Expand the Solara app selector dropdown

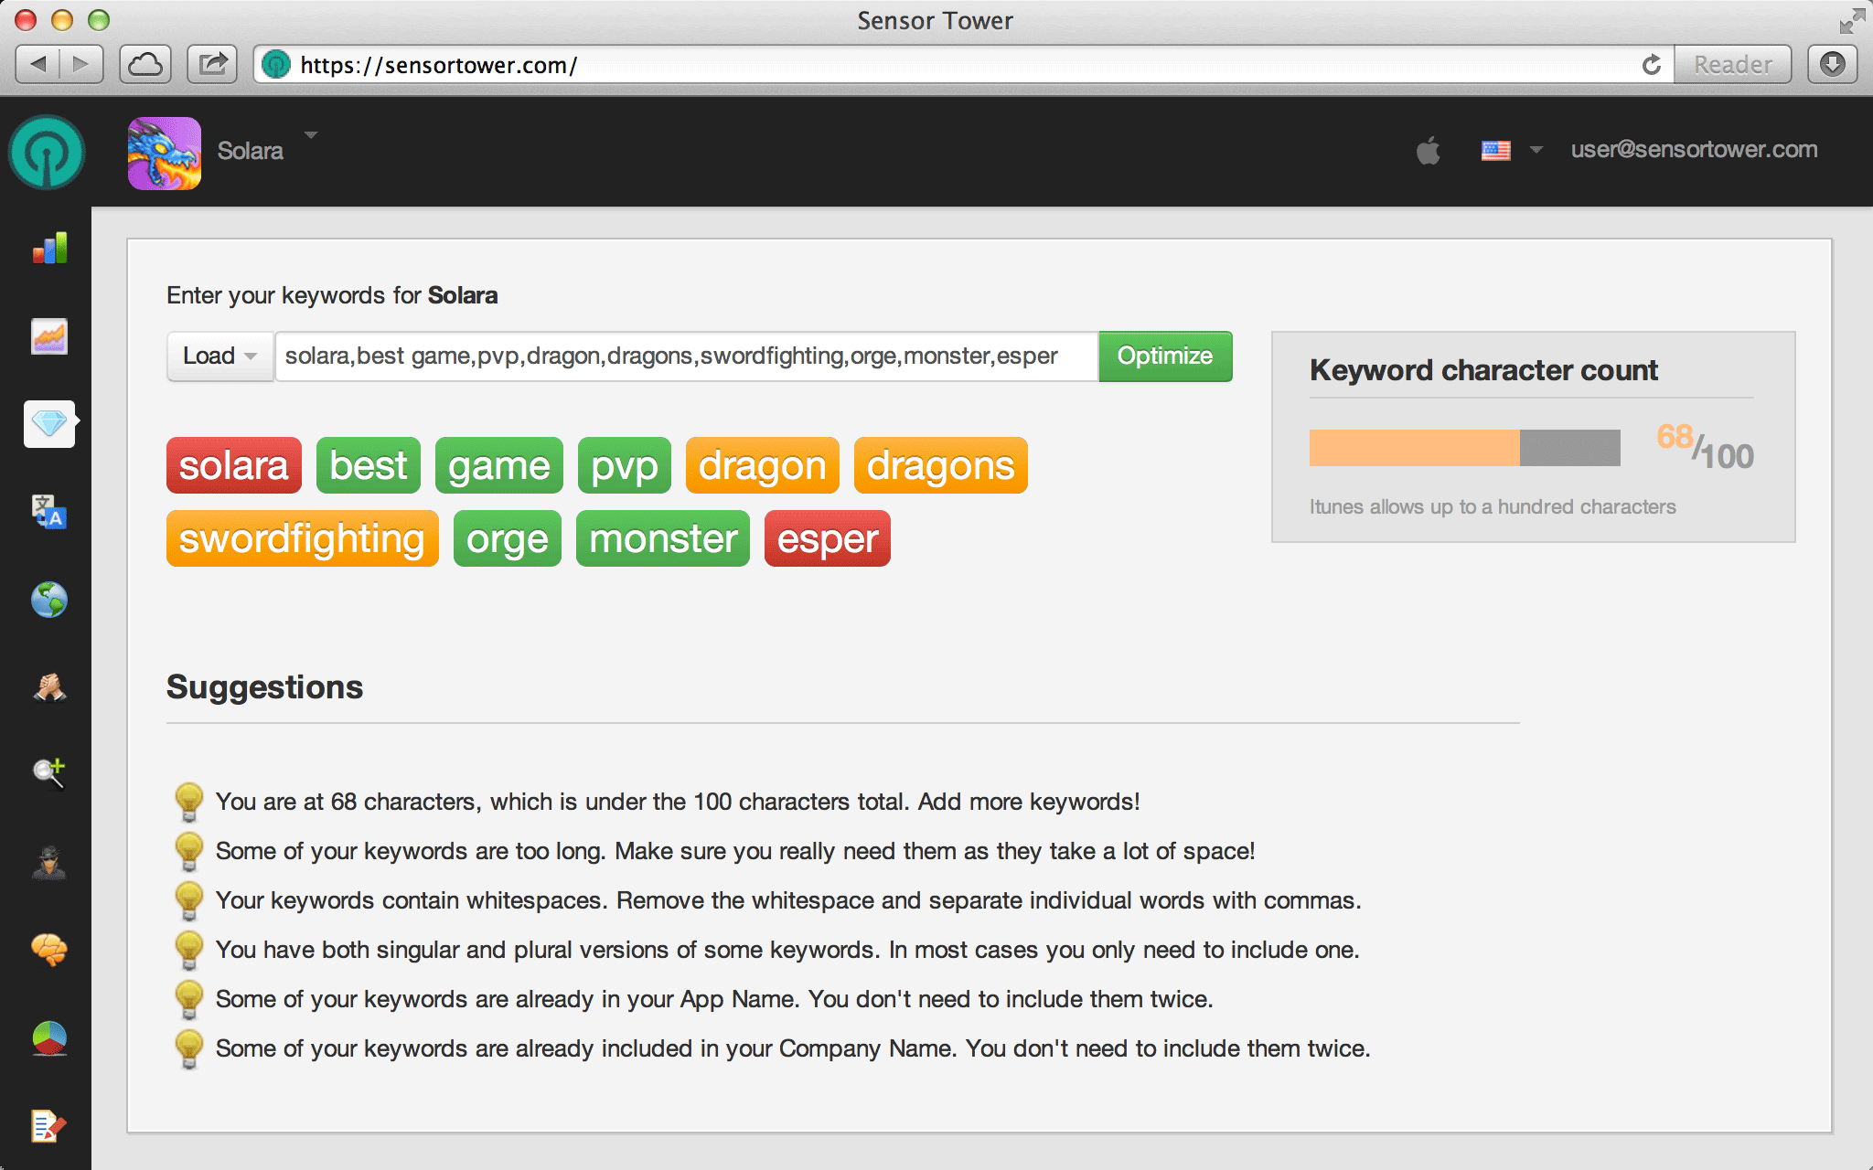(x=311, y=135)
